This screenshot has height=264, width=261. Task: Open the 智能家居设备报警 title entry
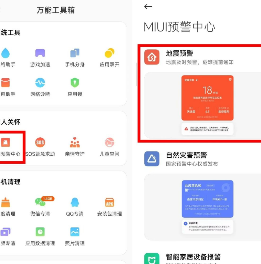coord(193,257)
